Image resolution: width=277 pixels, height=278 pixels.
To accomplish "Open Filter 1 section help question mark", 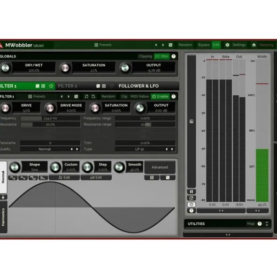I will 174,96.
